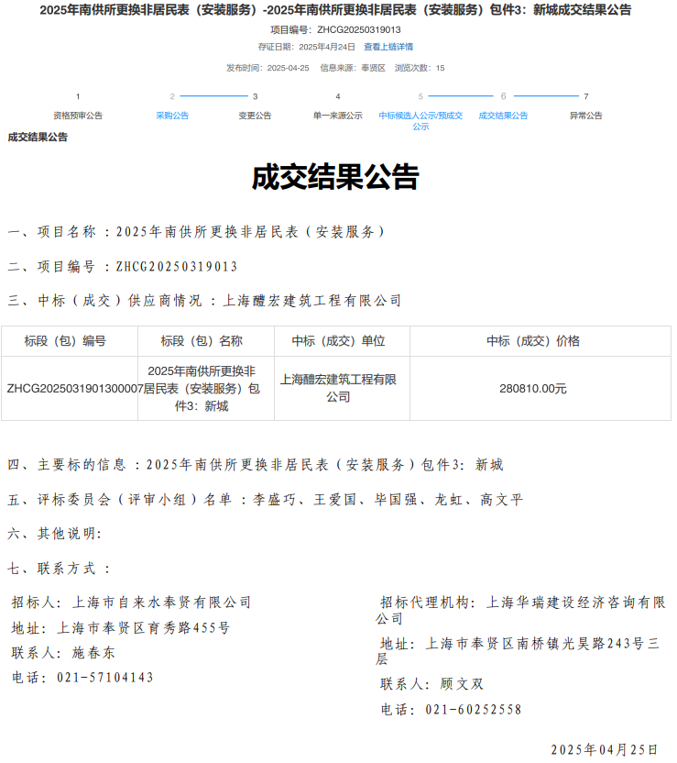
Task: Click the price cell 280810.00元
Action: [x=532, y=388]
